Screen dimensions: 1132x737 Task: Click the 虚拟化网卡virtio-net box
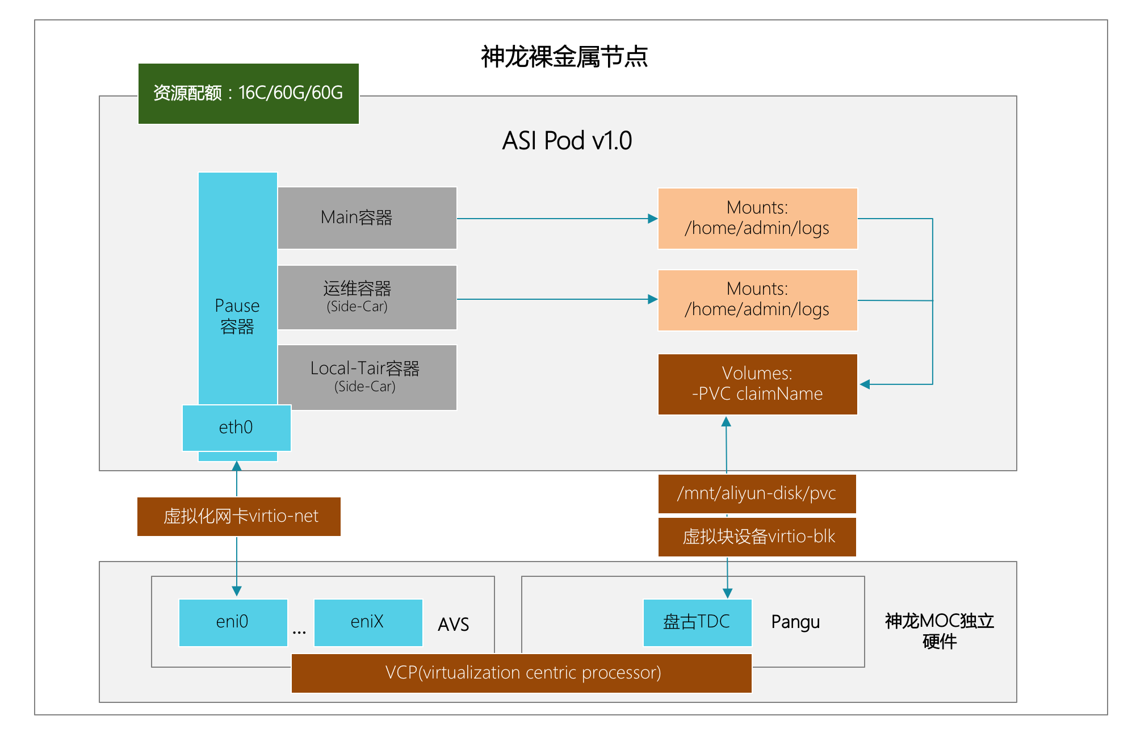(x=239, y=517)
